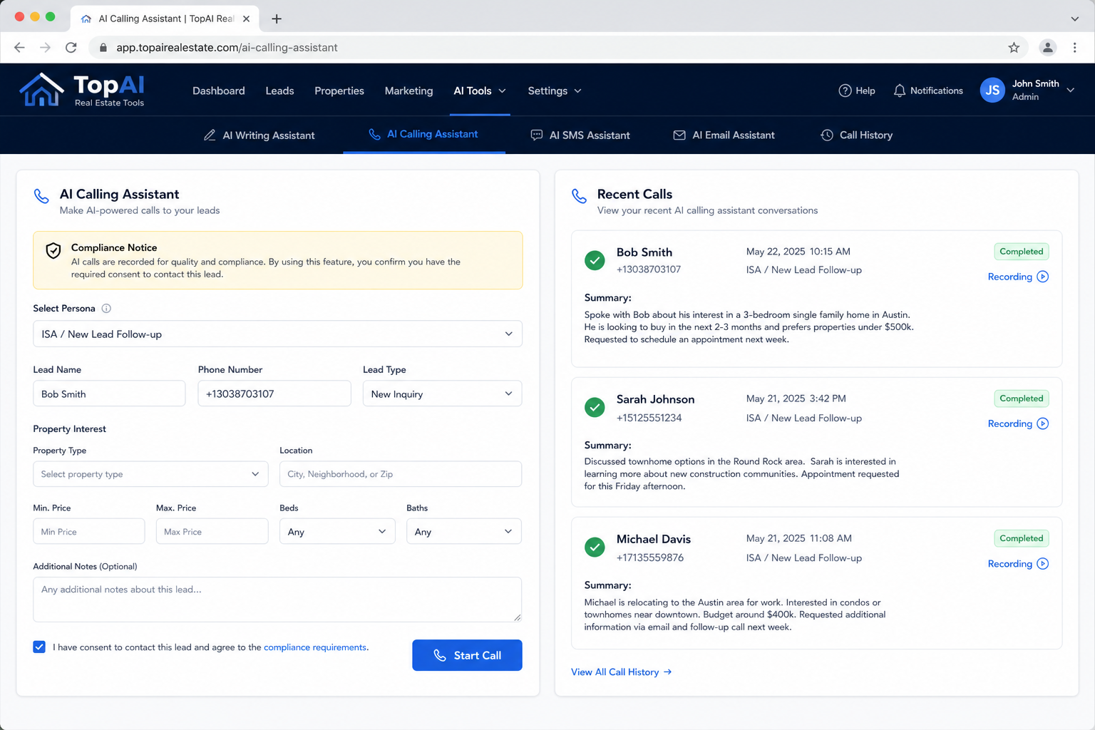1095x730 pixels.
Task: Open the Properties menu
Action: 339,91
